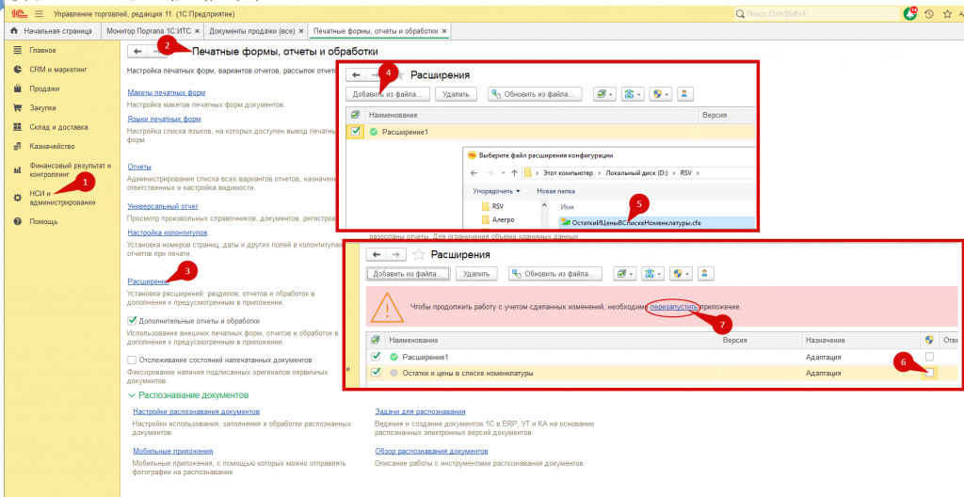Open first toolbar dropdown after Обновить above restart warning
This screenshot has width=964, height=497.
coord(625,273)
